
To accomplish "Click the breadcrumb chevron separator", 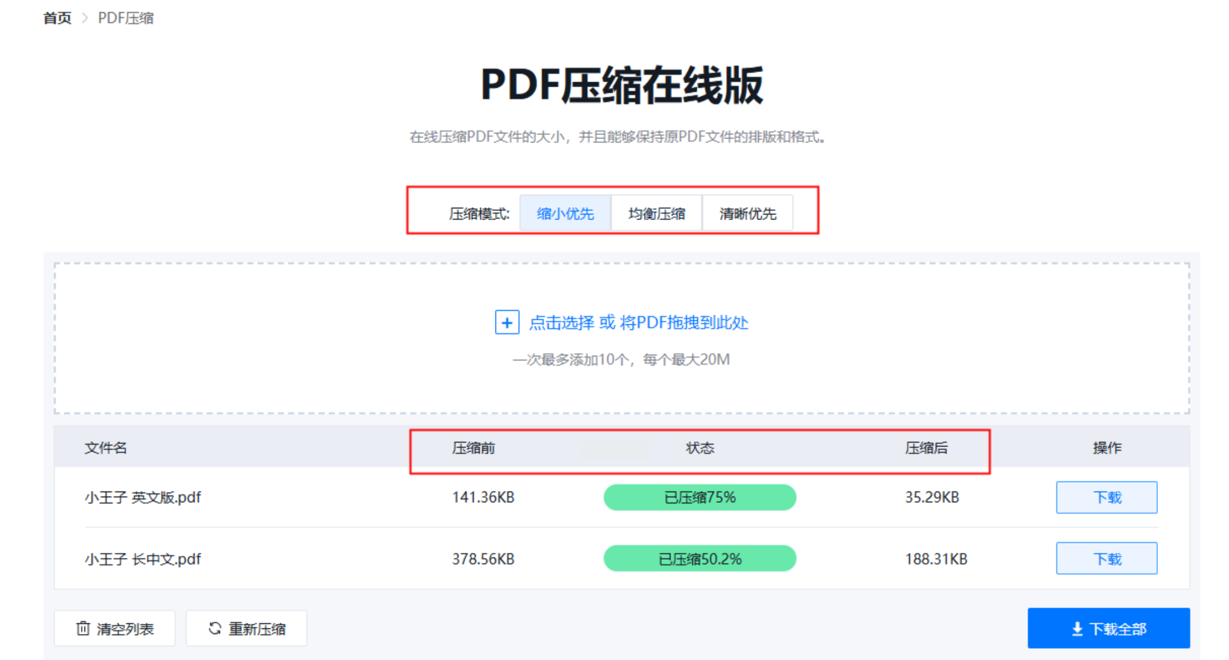I will pos(85,18).
